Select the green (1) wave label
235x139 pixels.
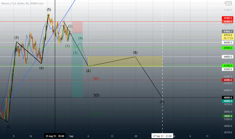point(67,46)
